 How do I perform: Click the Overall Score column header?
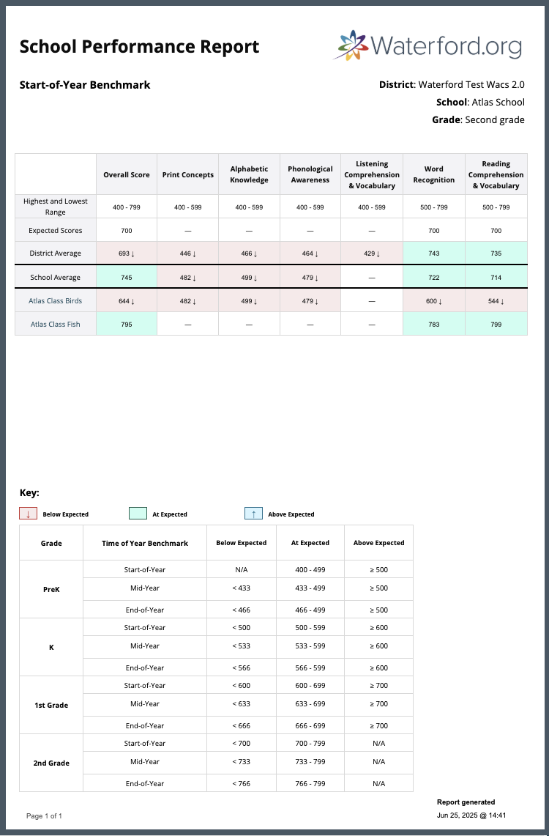pos(127,174)
